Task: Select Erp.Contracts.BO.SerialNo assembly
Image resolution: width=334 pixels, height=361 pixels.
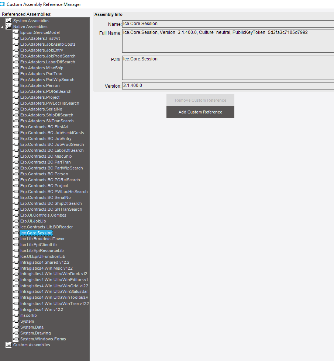Action: click(45, 197)
